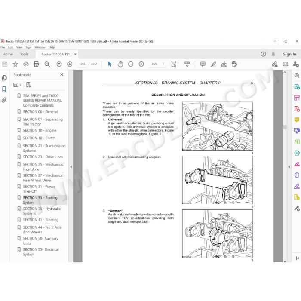Open More Tools wrench icon
Image resolution: width=301 pixels, height=301 pixels.
coord(297,208)
